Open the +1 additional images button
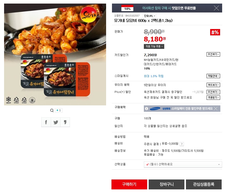 (x=59, y=110)
